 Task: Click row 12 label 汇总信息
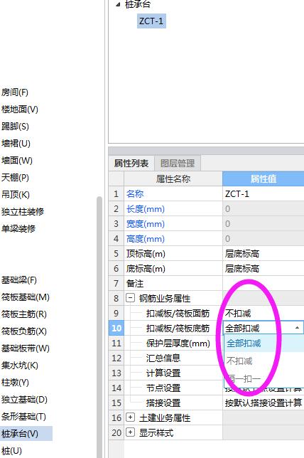(163, 358)
